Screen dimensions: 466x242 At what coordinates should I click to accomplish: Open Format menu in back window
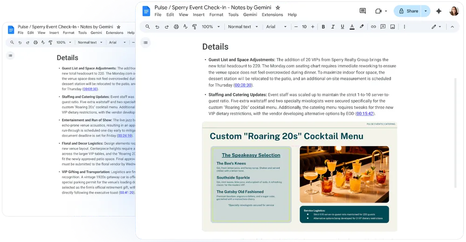point(69,33)
